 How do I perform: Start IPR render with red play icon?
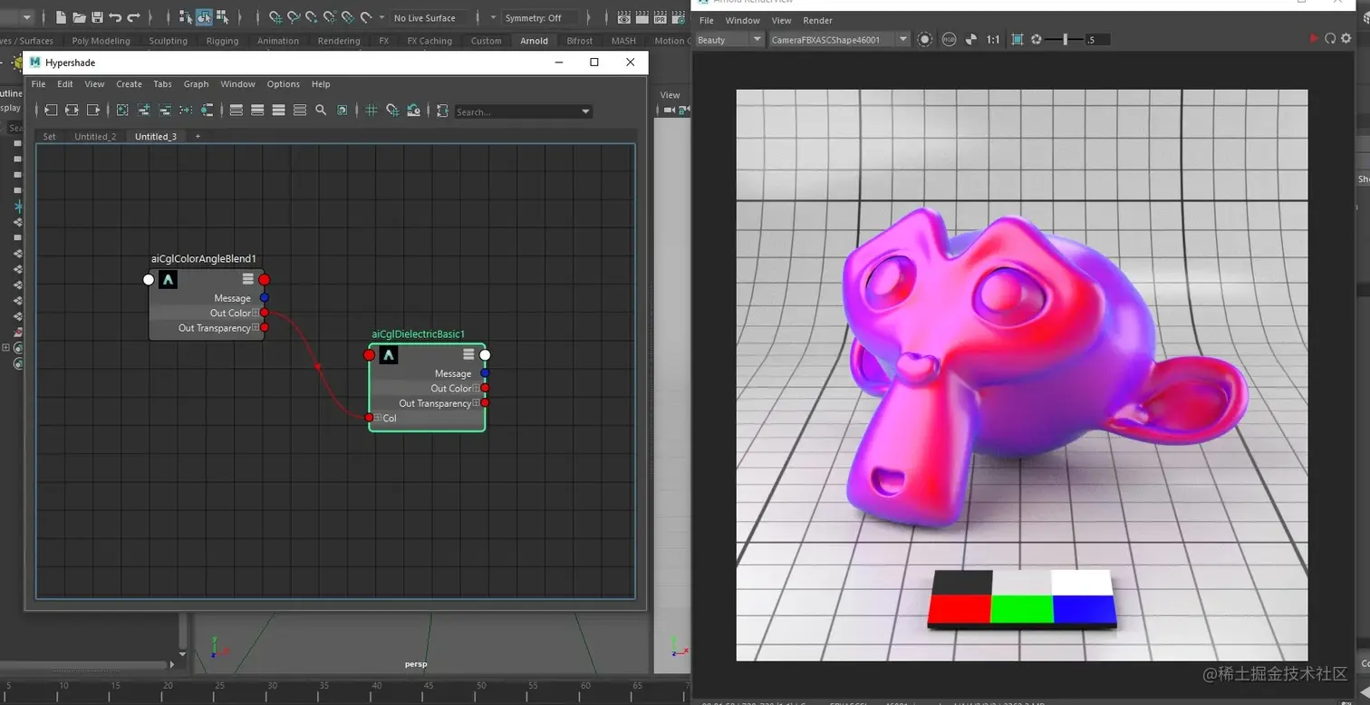click(1314, 39)
